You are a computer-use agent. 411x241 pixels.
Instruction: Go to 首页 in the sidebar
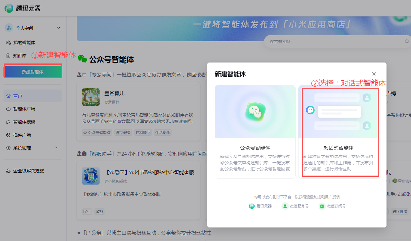[x=32, y=96]
